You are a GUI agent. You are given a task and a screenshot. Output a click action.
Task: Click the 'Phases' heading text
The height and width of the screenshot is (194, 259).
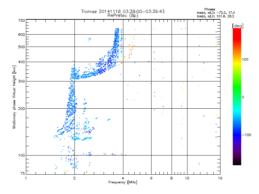[209, 9]
